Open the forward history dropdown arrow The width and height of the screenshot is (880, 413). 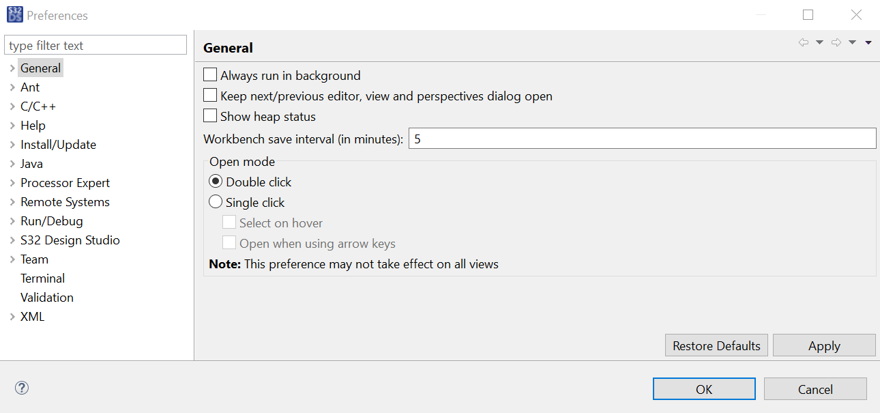[852, 42]
